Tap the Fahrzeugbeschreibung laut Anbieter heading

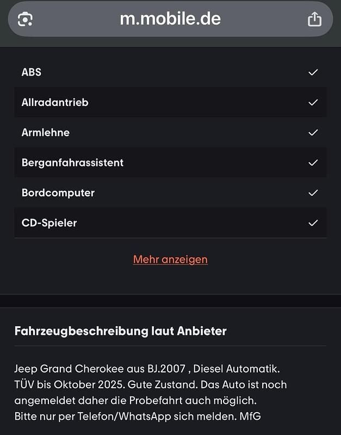pos(120,331)
